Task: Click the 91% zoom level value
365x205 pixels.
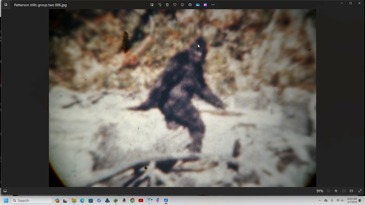Action: 320,191
